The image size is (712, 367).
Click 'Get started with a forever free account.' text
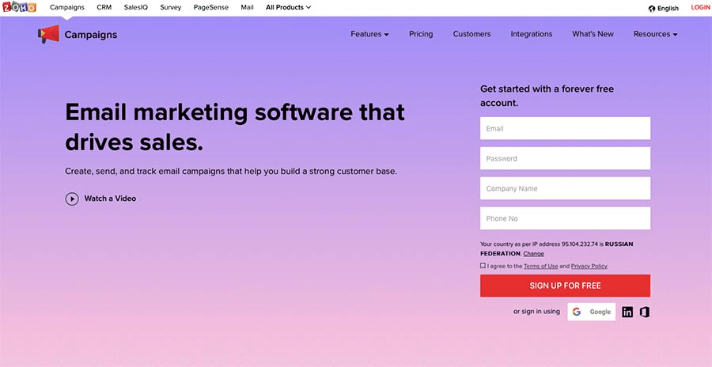[547, 96]
